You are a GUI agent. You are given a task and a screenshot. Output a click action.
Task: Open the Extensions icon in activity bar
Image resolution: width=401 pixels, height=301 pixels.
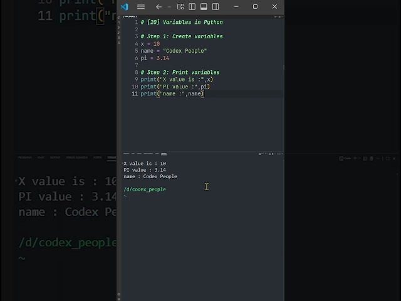[x=119, y=38]
